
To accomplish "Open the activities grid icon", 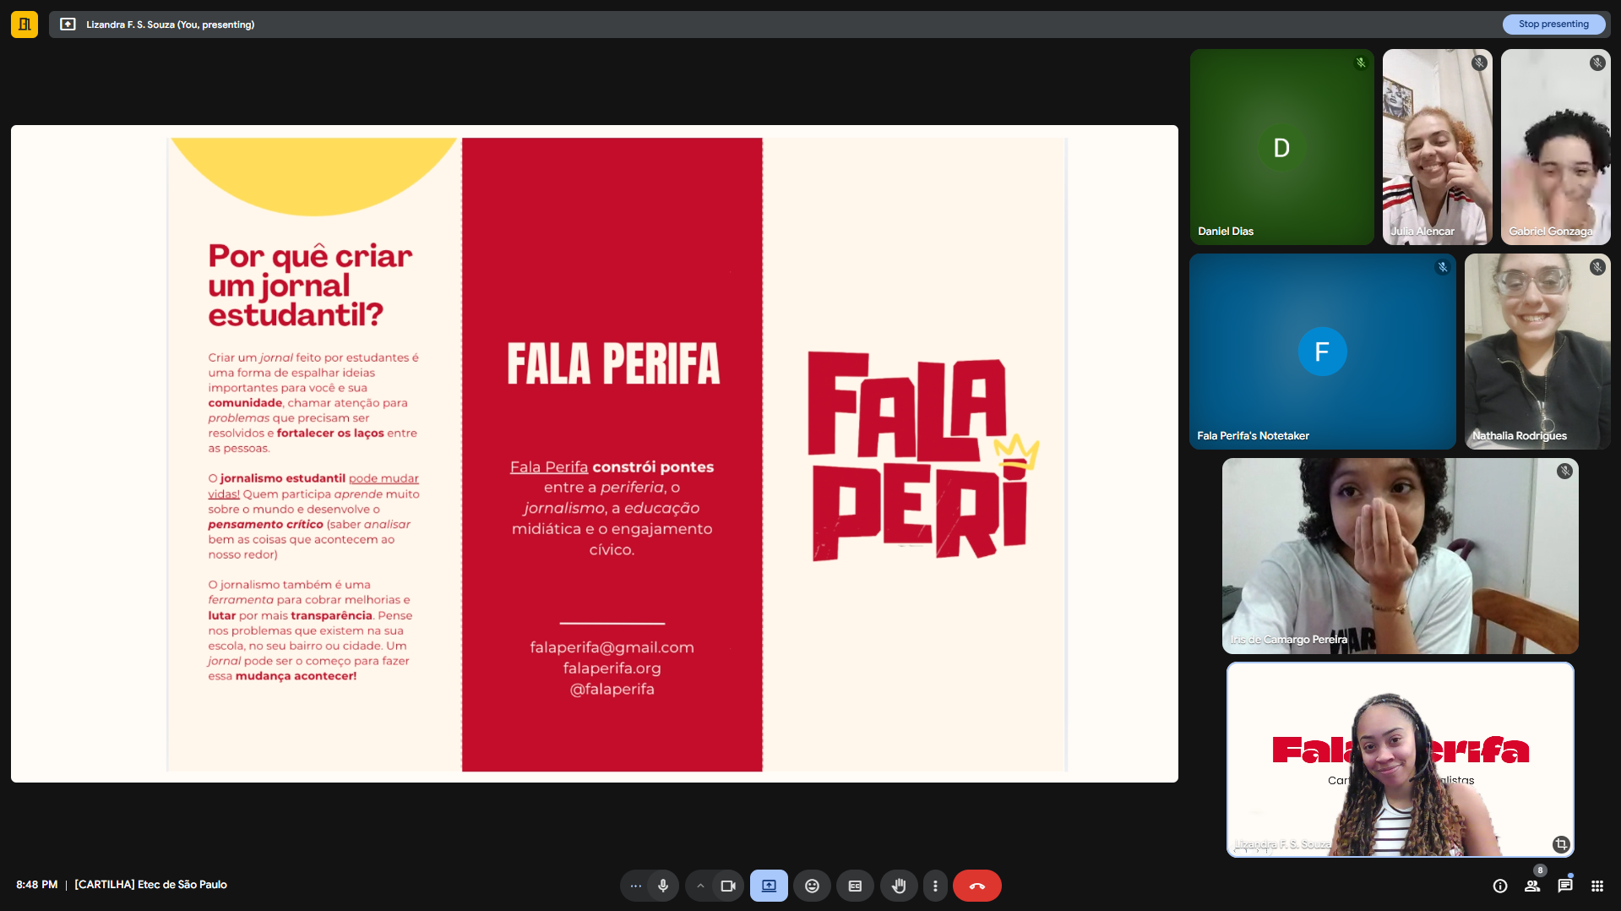I will 1597,886.
